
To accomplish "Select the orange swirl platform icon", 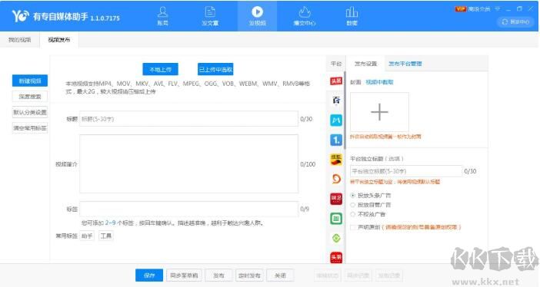I will pyautogui.click(x=336, y=179).
